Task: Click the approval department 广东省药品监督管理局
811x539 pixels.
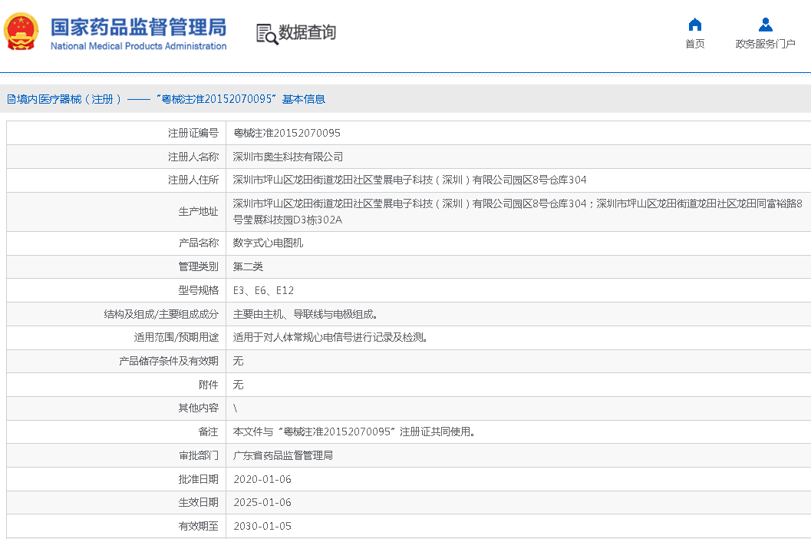Action: [282, 455]
